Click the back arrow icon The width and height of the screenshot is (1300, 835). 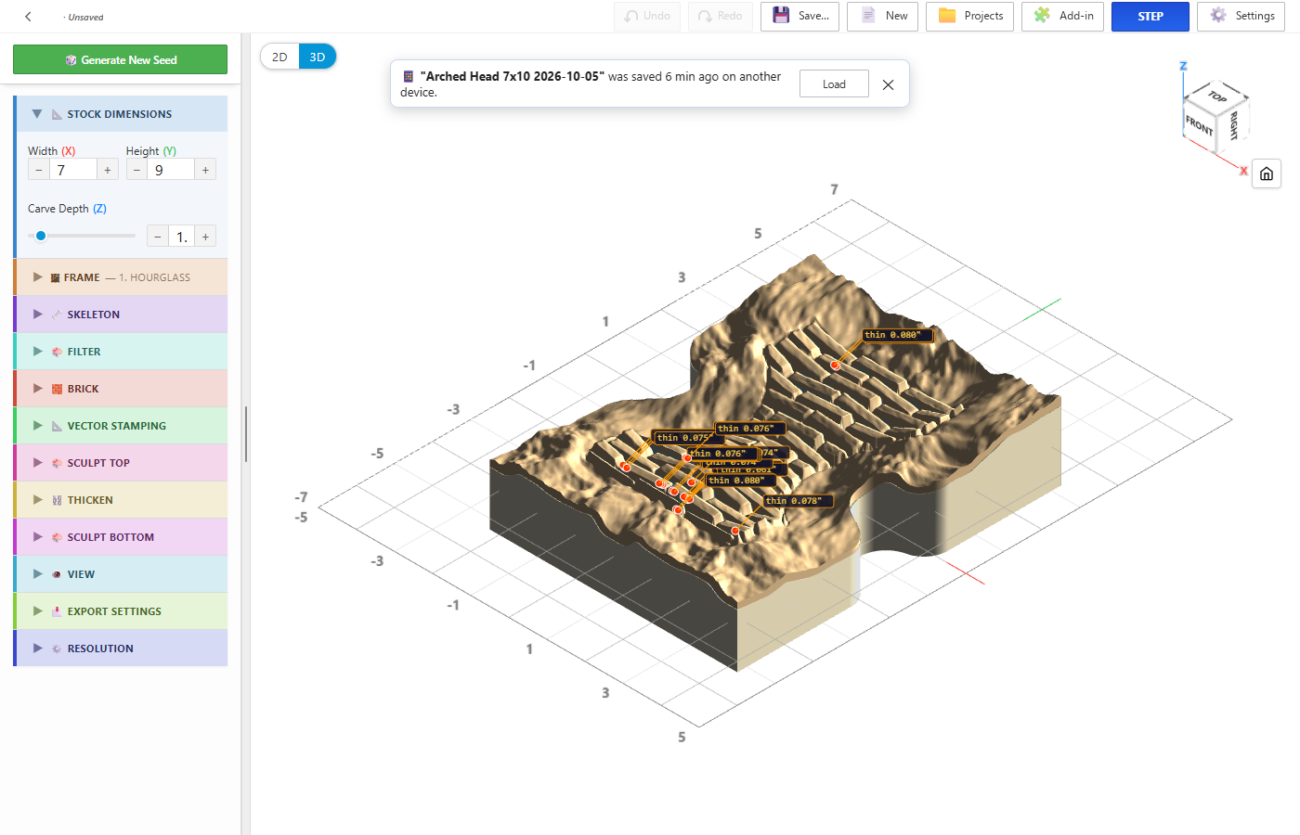point(28,17)
